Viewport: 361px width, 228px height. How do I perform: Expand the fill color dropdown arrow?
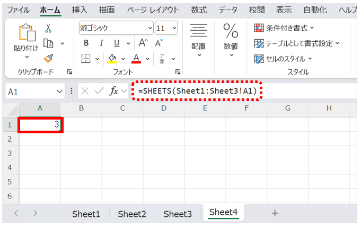pos(123,59)
